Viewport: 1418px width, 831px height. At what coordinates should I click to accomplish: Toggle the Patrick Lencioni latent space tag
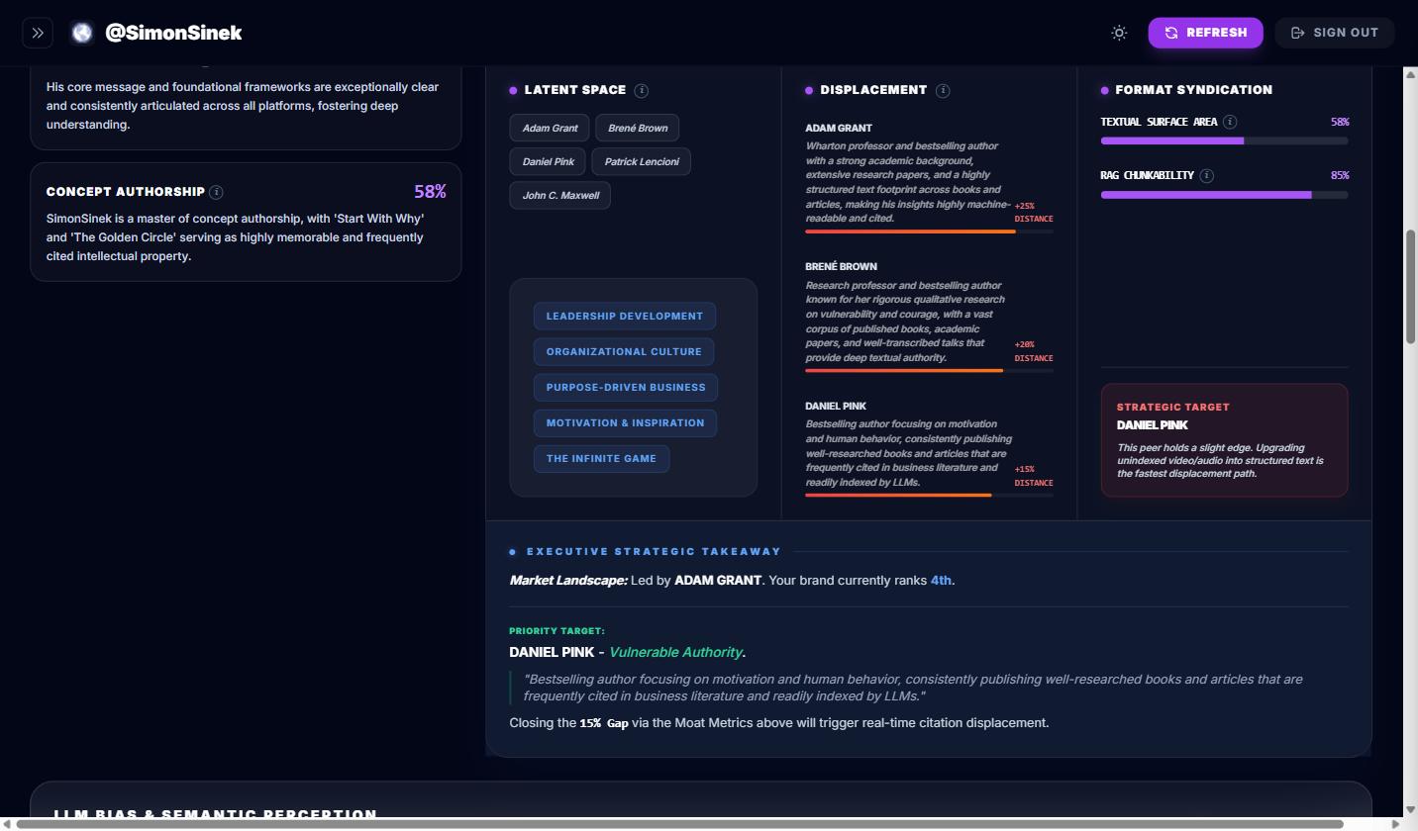click(641, 161)
